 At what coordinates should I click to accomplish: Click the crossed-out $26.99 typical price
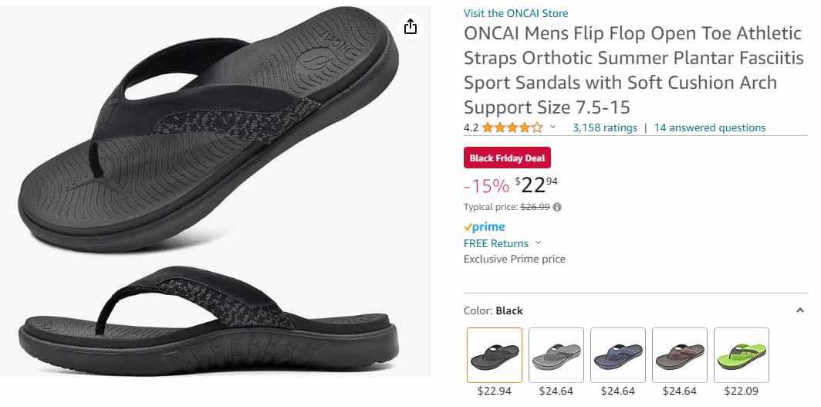pyautogui.click(x=535, y=207)
